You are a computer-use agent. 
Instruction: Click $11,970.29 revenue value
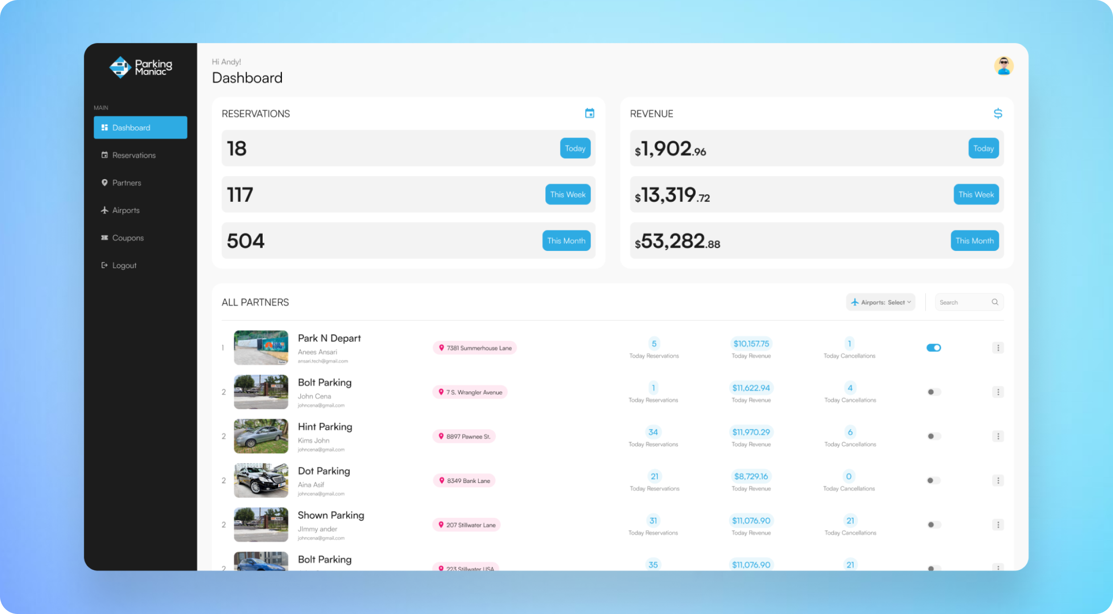(x=751, y=432)
